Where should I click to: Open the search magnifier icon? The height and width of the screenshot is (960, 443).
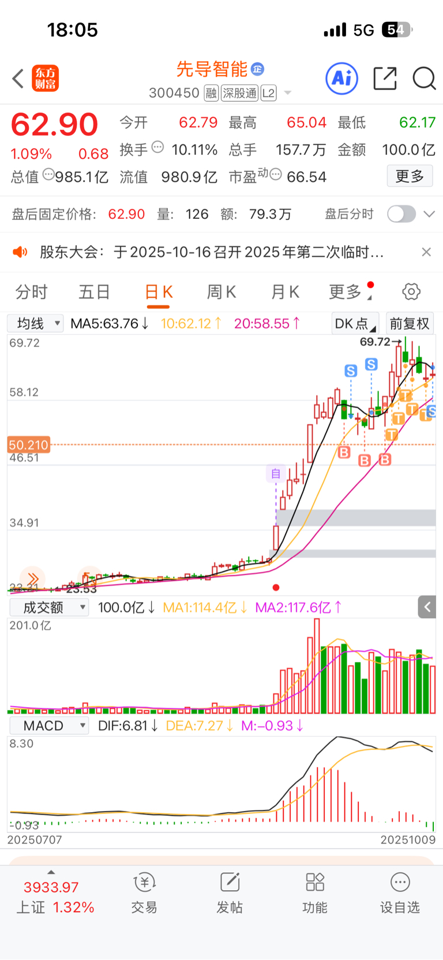tap(424, 79)
